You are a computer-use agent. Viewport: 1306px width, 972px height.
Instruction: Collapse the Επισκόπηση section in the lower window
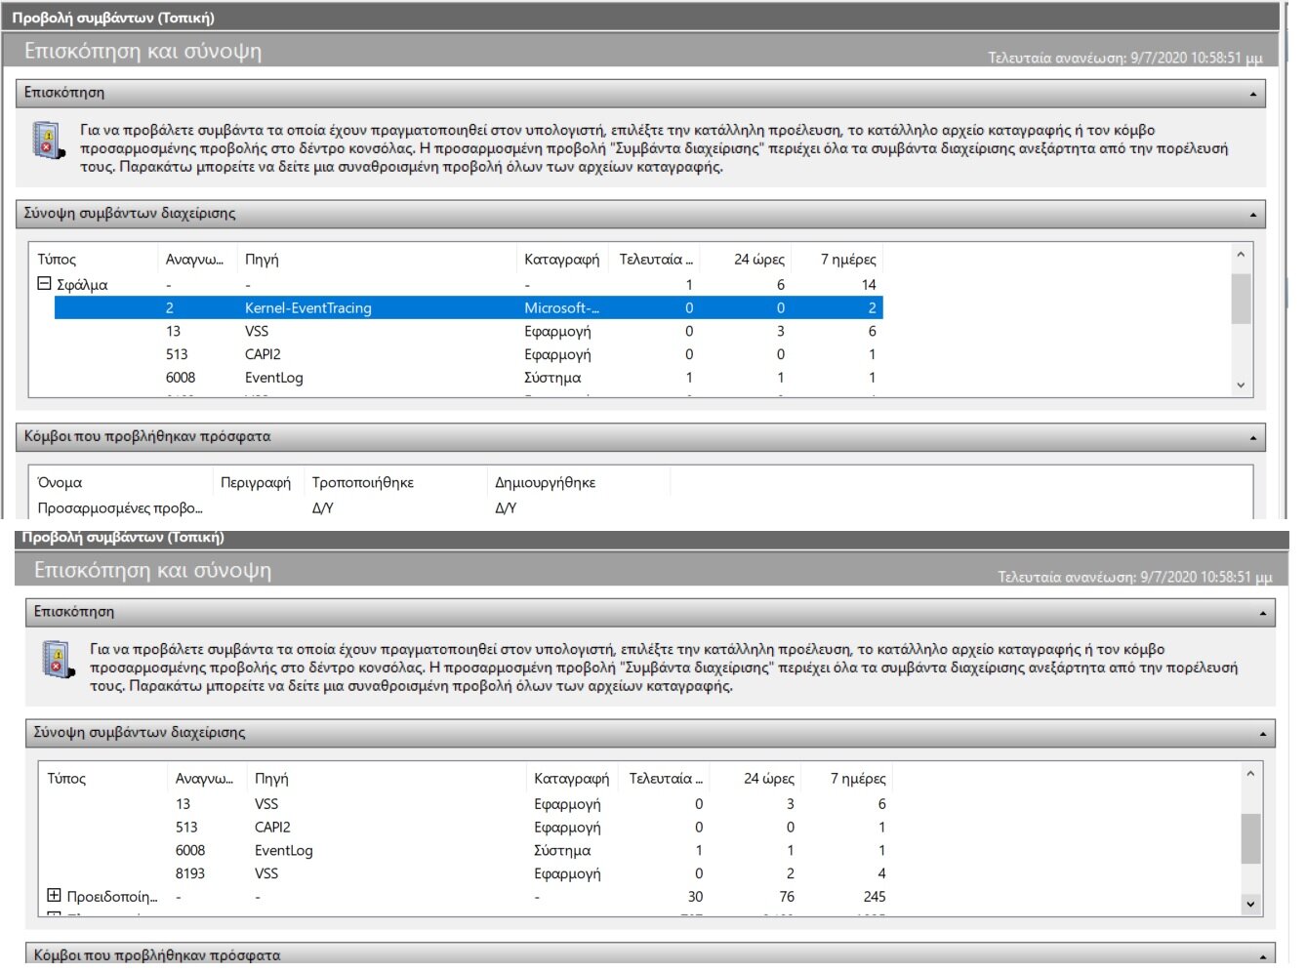click(1263, 613)
